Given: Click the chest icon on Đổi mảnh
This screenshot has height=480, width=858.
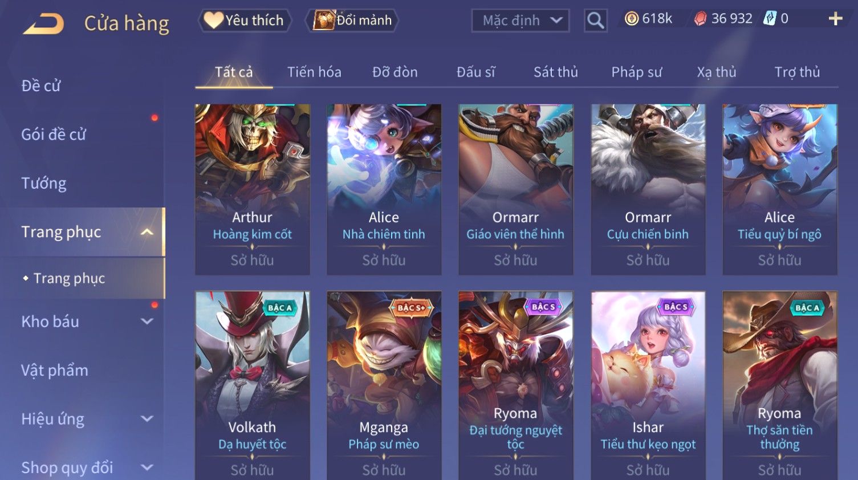Looking at the screenshot, I should [324, 21].
